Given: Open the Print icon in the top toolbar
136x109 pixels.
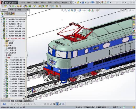Looking at the screenshot, I should coord(88,2).
